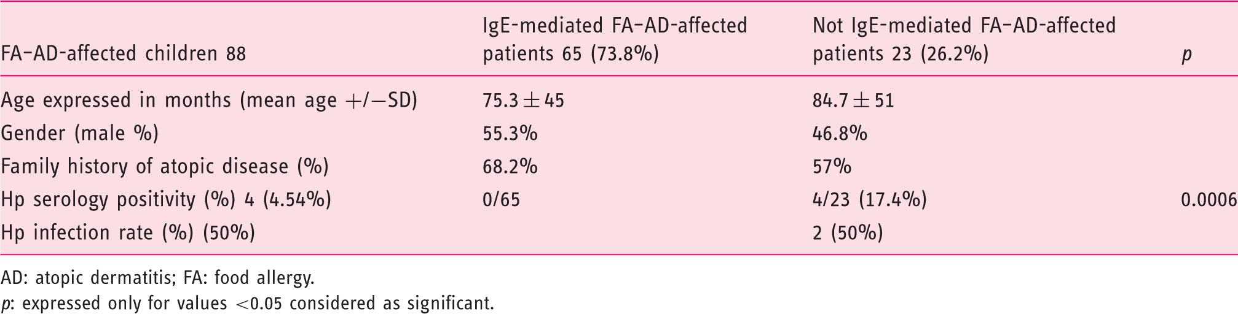Select the 0/65 cell
This screenshot has width=1238, height=314.
coord(501,200)
